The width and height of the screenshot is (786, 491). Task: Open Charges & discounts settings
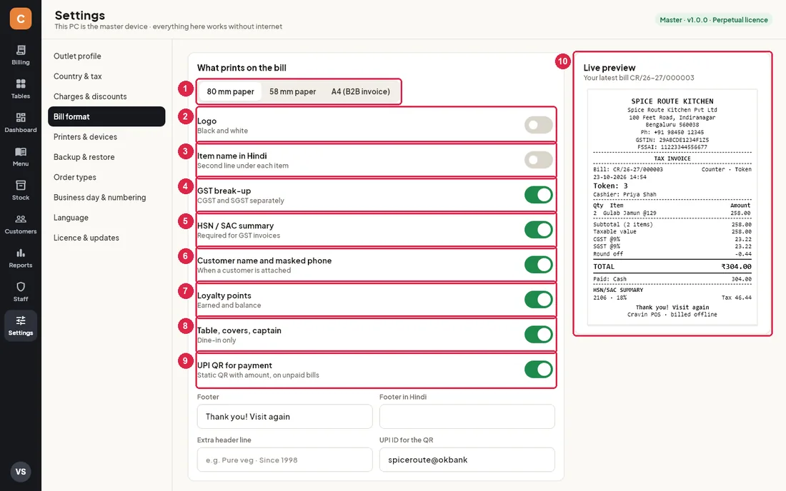106,96
